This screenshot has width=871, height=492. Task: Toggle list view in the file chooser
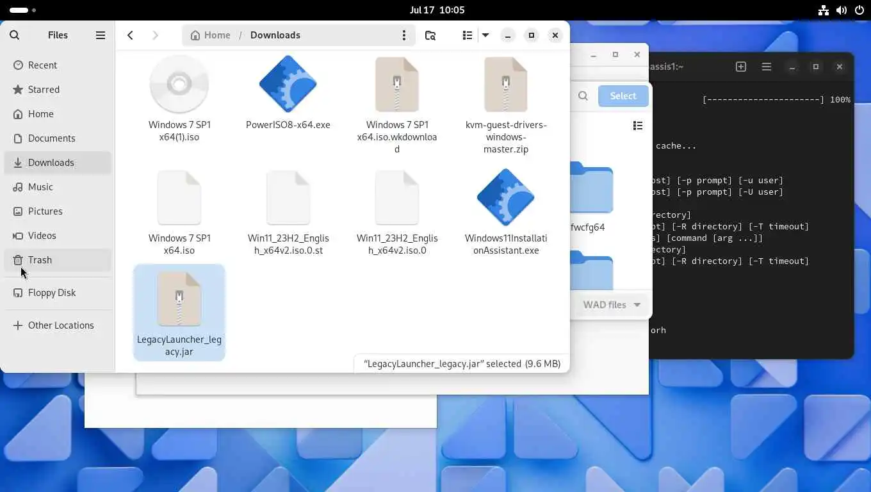tap(638, 126)
